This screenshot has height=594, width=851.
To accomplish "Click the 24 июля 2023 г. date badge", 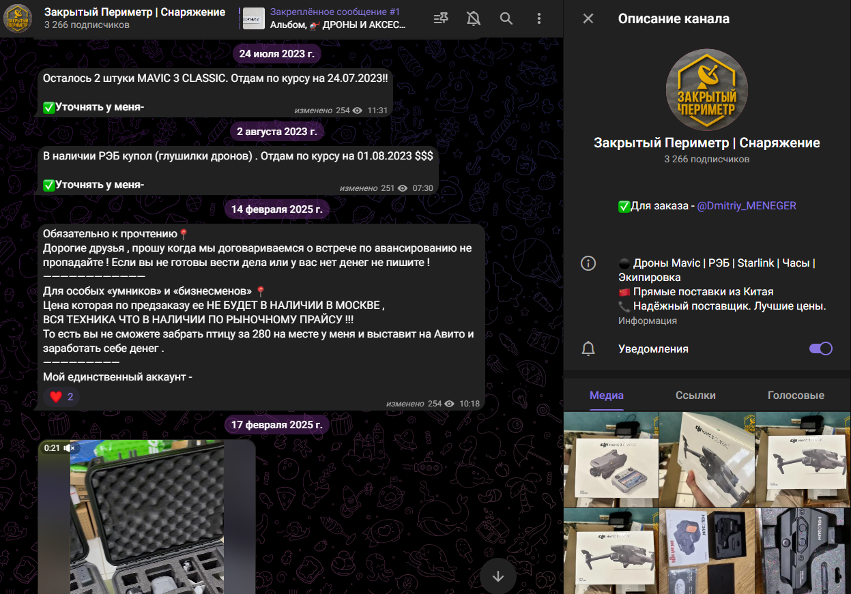I will [277, 53].
